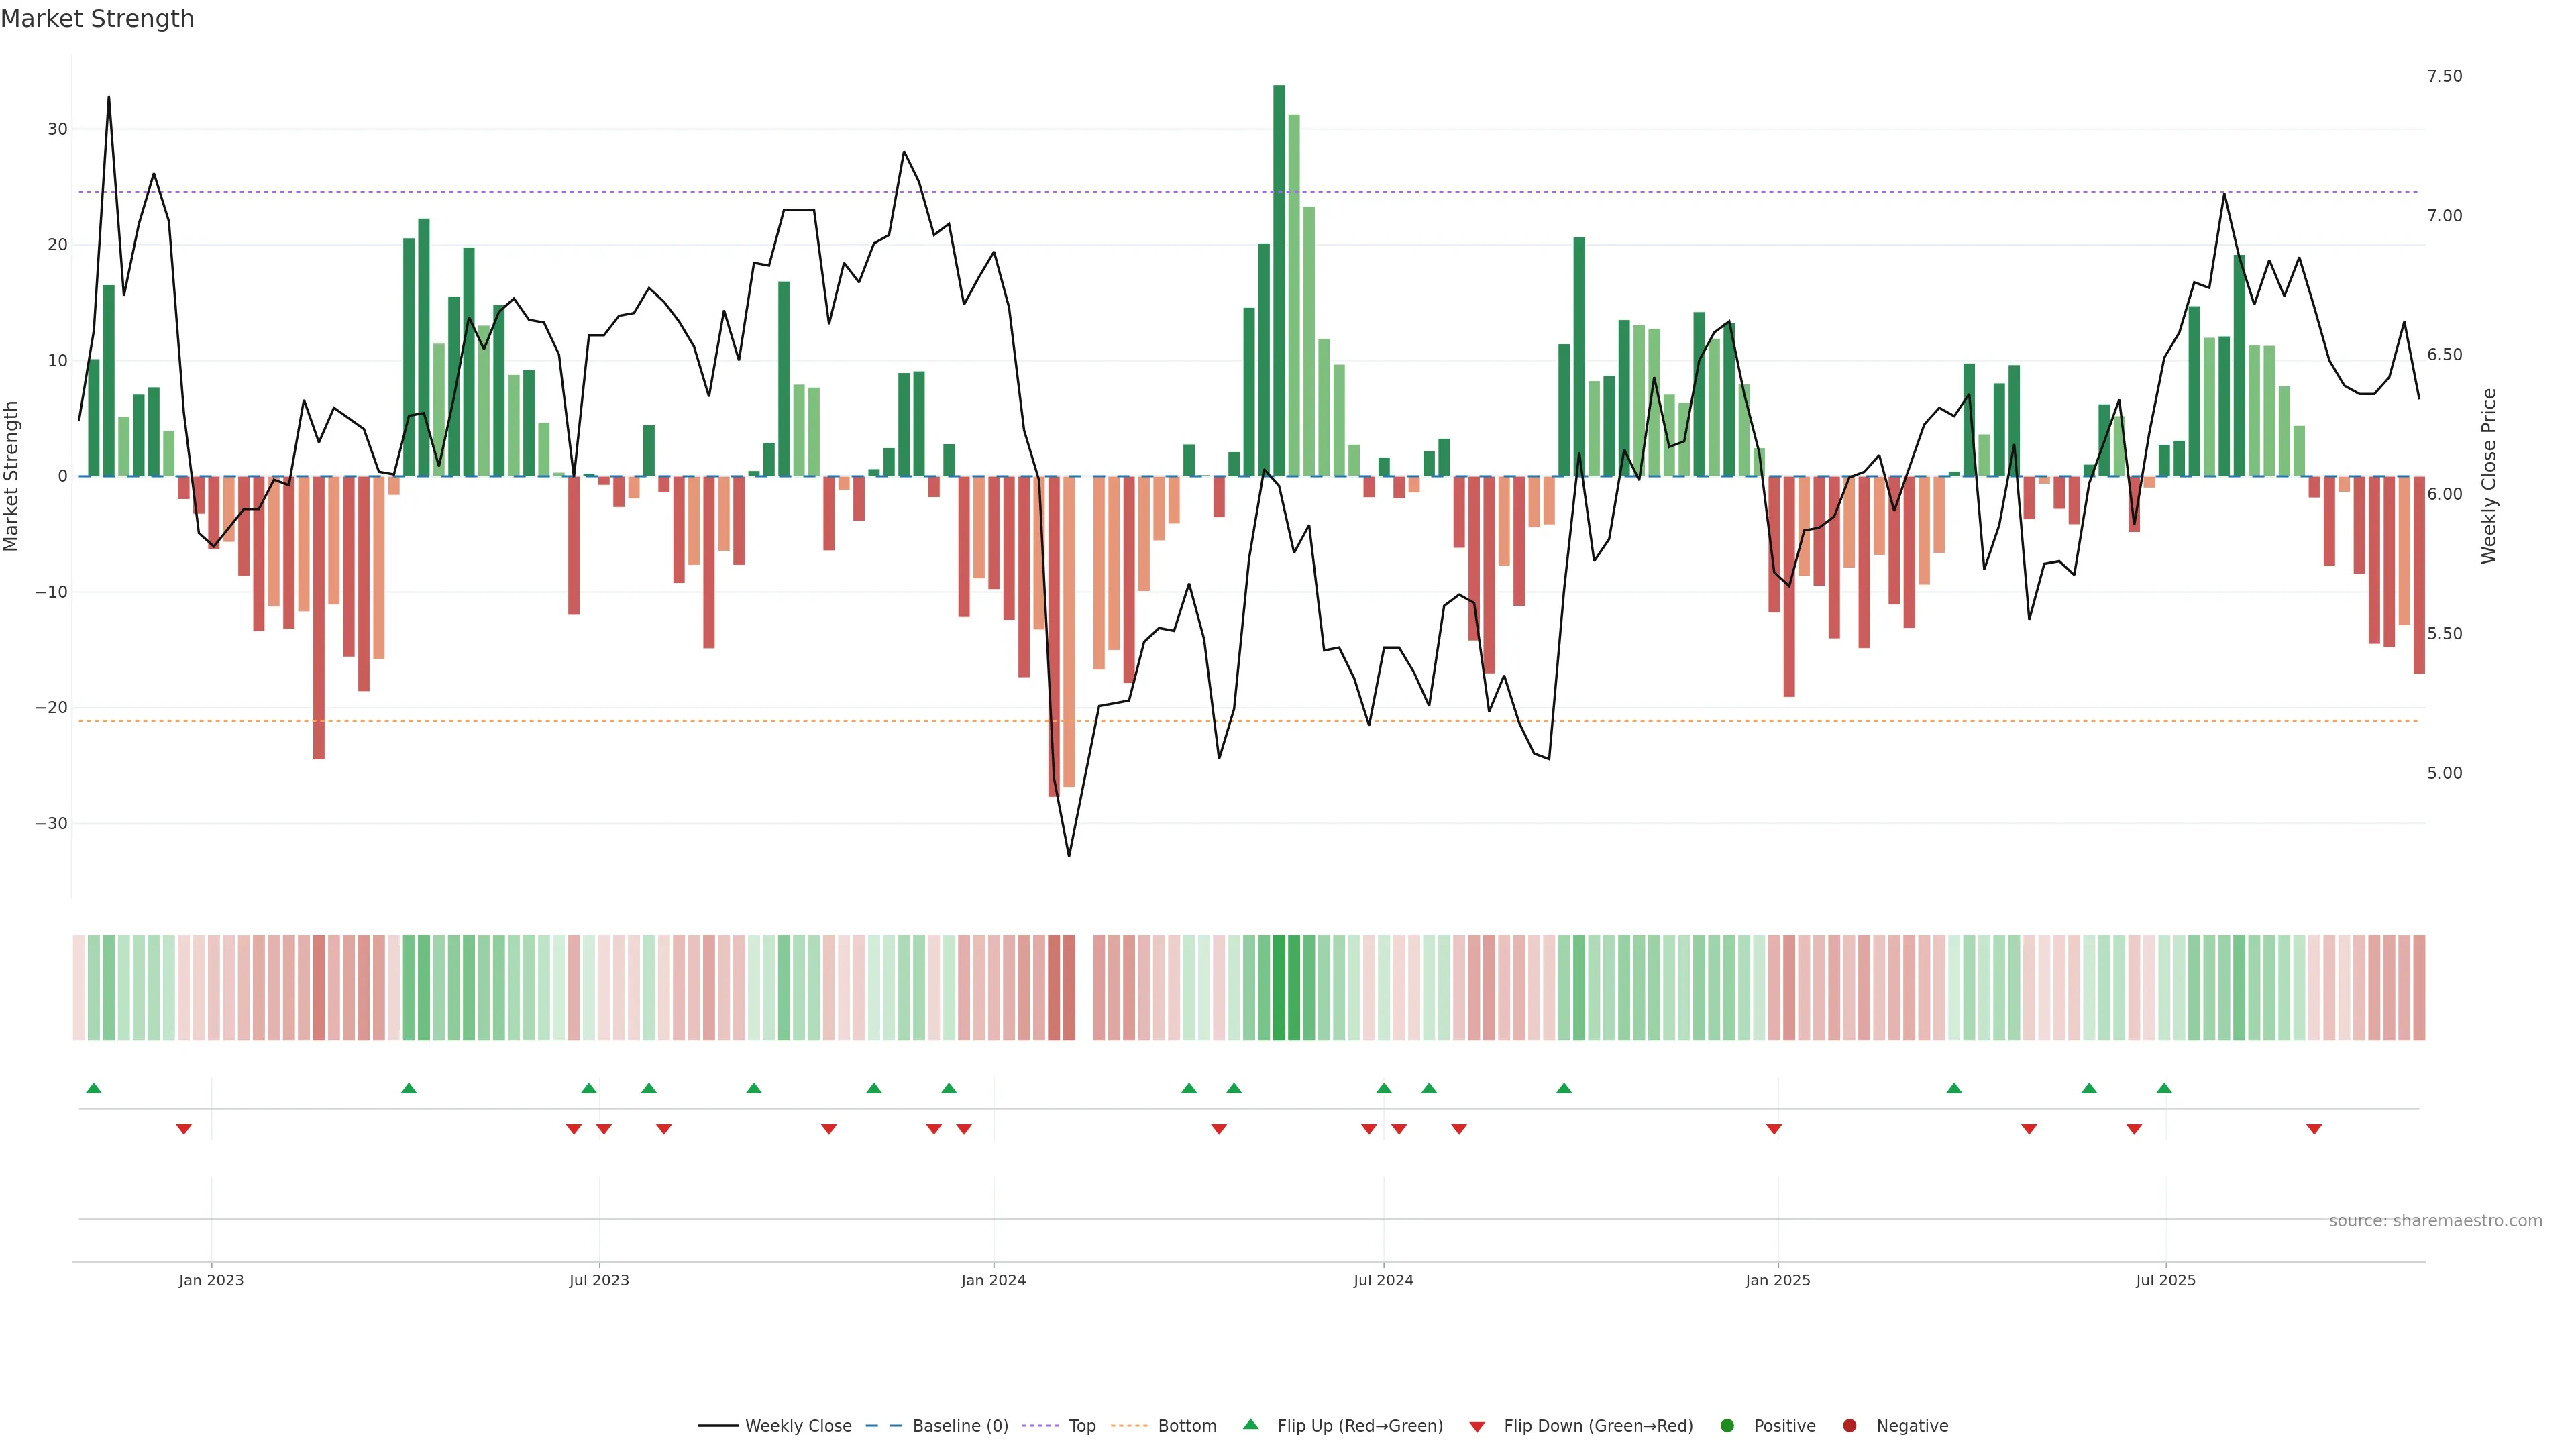This screenshot has height=1449, width=2576.
Task: Click the Market Strength chart title
Action: point(97,19)
